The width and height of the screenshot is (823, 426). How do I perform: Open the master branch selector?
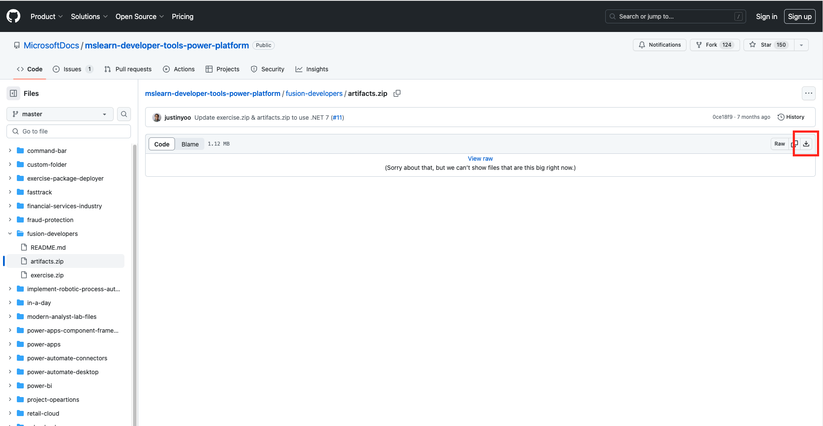[x=59, y=114]
